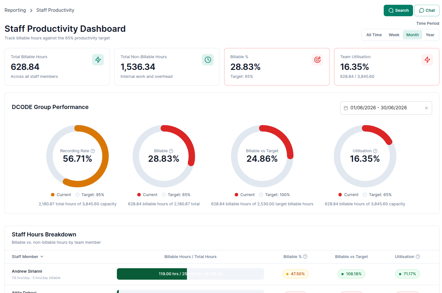
Task: Click the Andrew Sirianni staff name
Action: [x=27, y=271]
